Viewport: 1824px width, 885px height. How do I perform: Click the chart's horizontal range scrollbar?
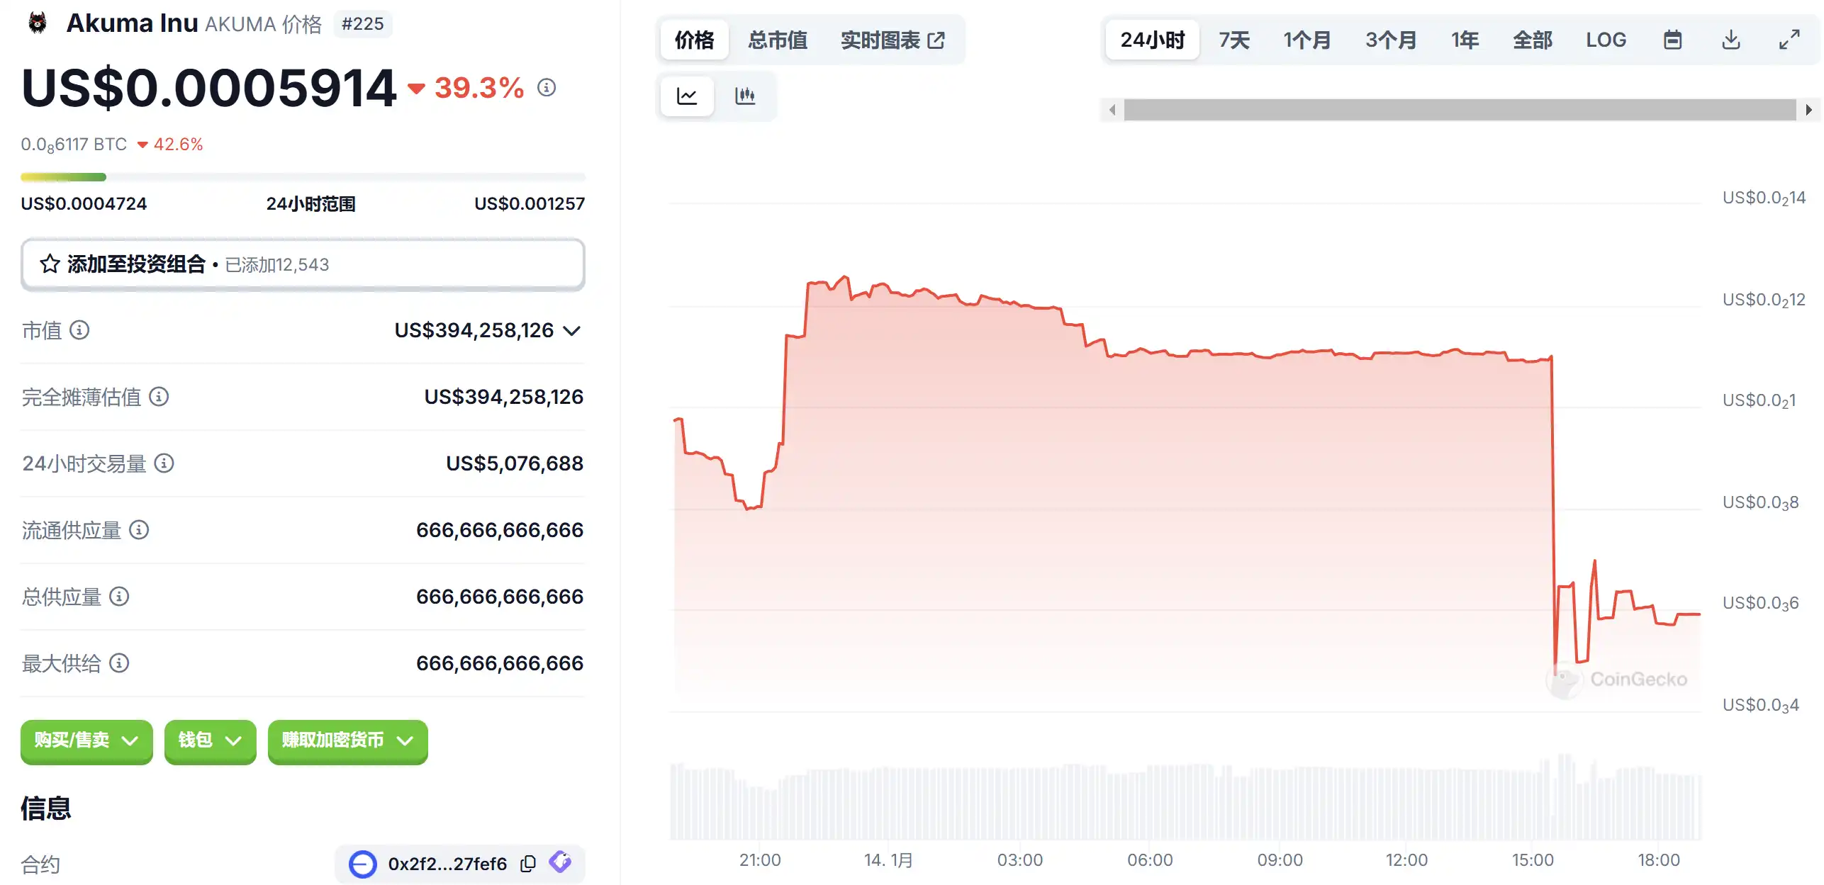click(x=1460, y=110)
